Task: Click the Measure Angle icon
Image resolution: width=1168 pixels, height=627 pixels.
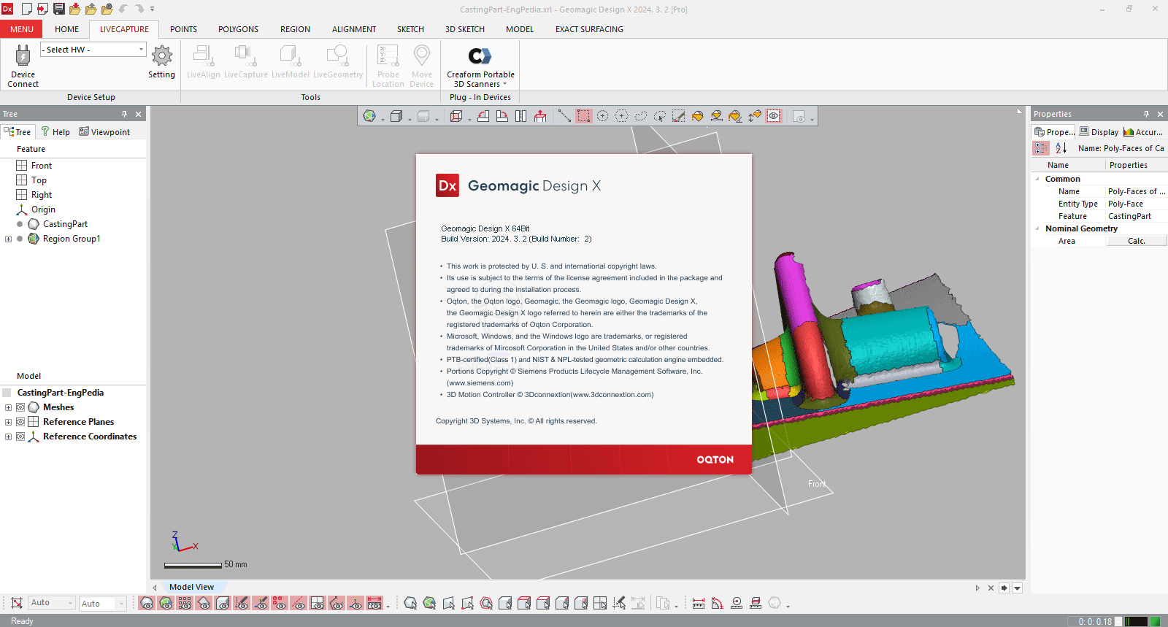Action: tap(718, 603)
